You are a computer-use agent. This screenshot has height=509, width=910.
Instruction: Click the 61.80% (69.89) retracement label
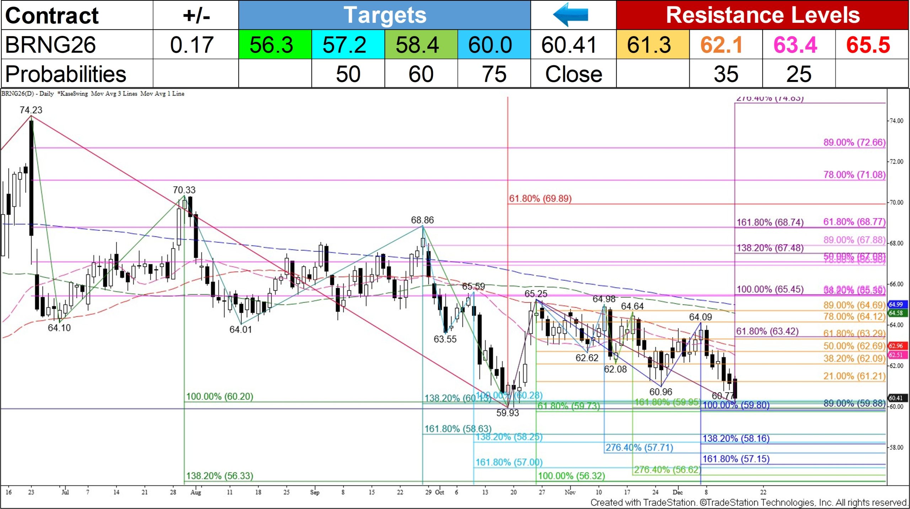(x=540, y=199)
